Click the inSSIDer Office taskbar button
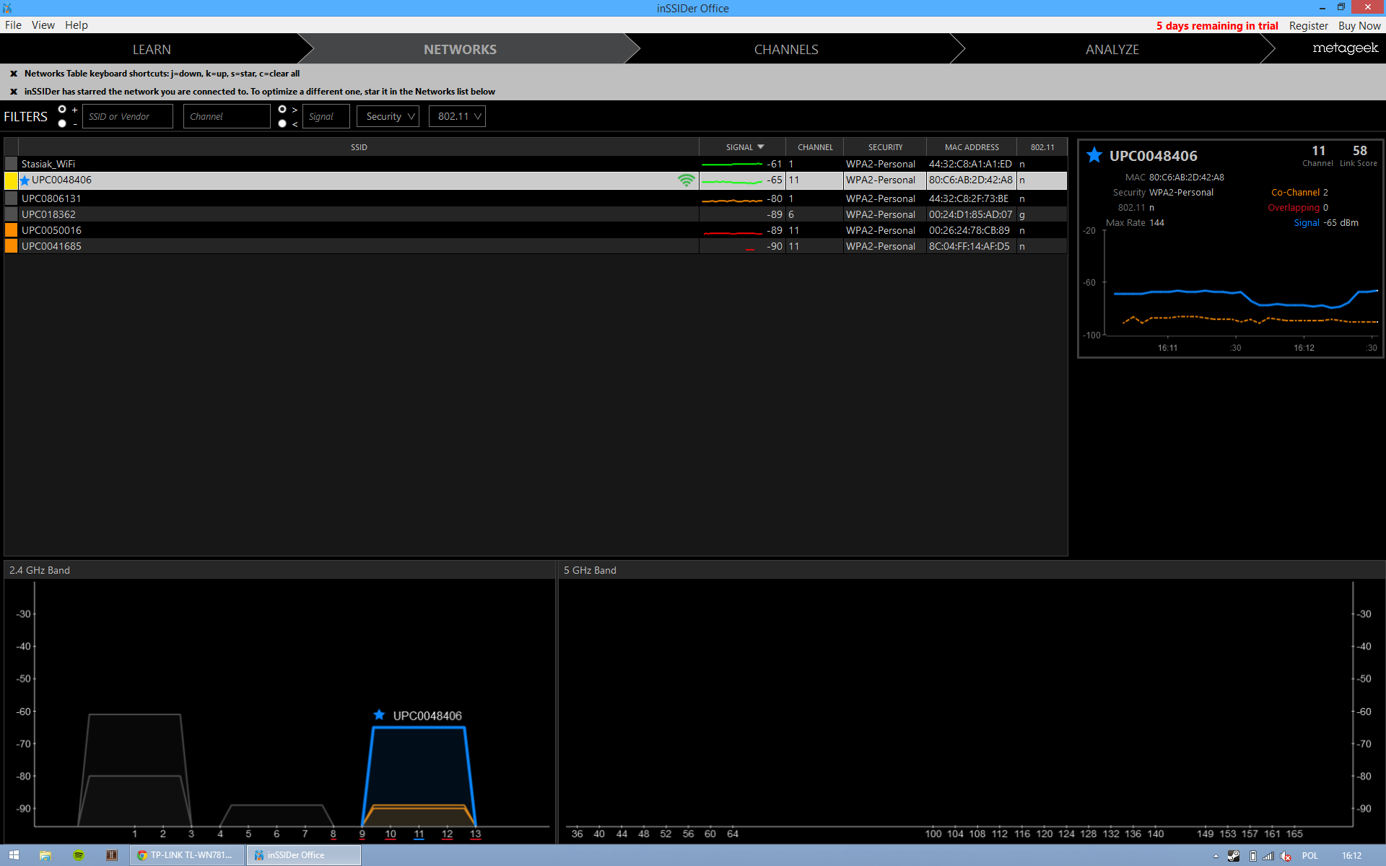 tap(304, 855)
